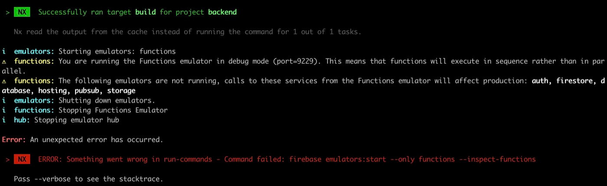607x186 pixels.
Task: Click the bold word "build" in the success line
Action: point(145,12)
